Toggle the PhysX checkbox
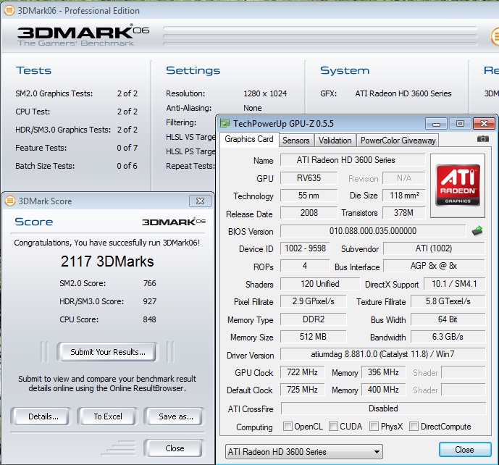Screen dimensions: 499x465 pyautogui.click(x=374, y=426)
